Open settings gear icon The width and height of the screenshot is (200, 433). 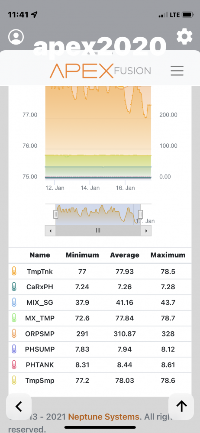(184, 36)
